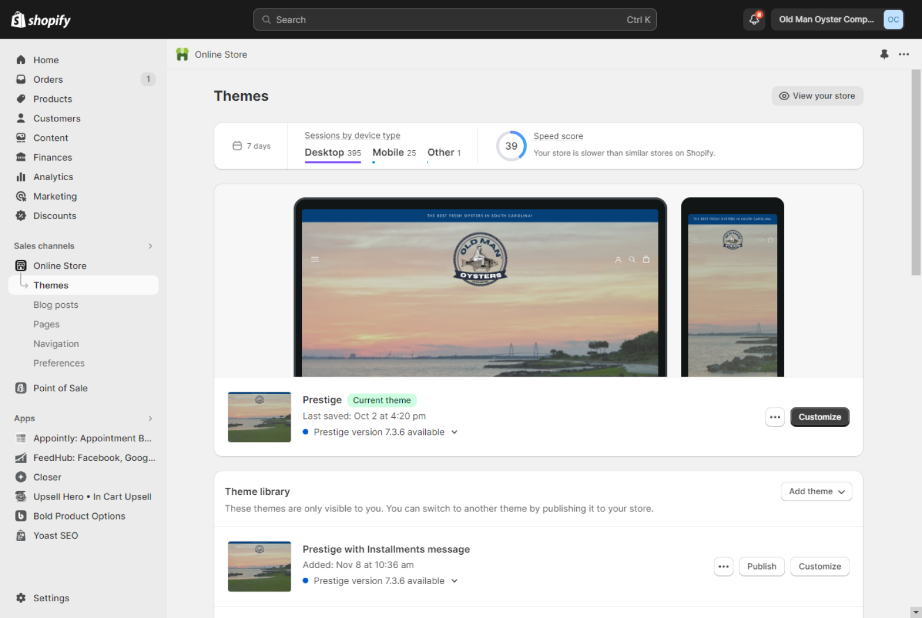Click the Prestige theme thumbnail
Image resolution: width=922 pixels, height=618 pixels.
259,417
